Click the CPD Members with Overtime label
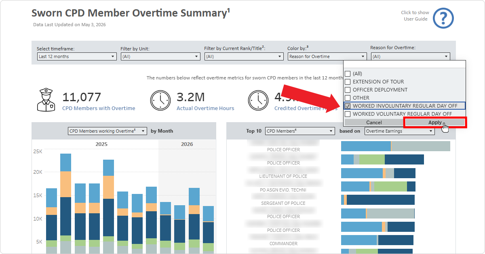Image resolution: width=485 pixels, height=254 pixels. (x=99, y=108)
